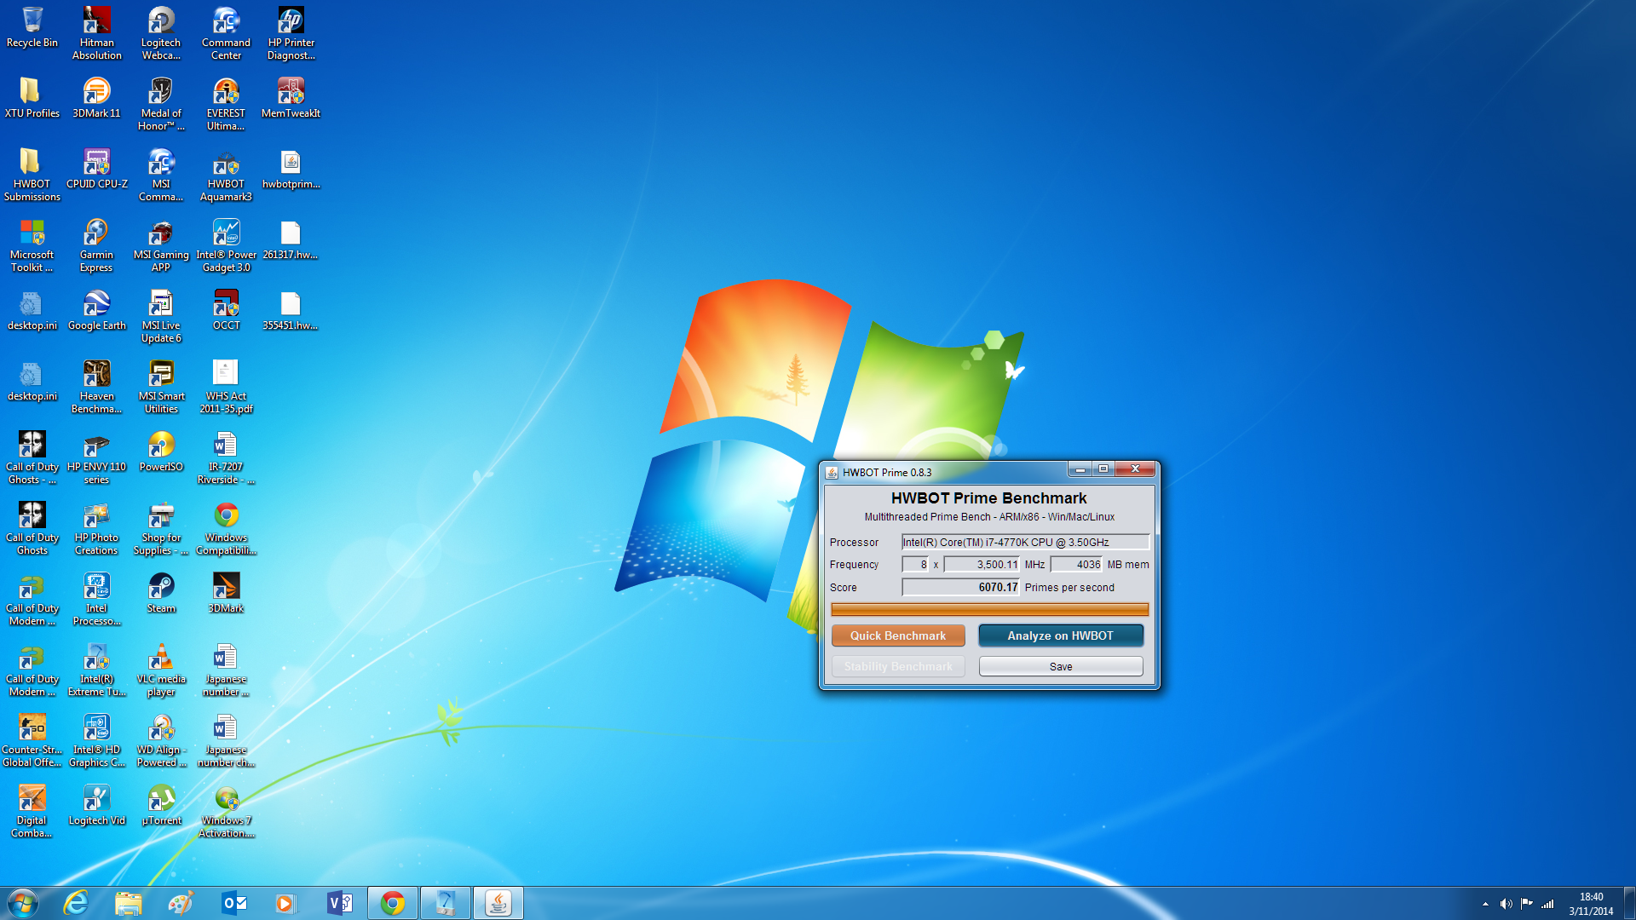Open the network signal tray icon
This screenshot has width=1636, height=920.
(1547, 904)
